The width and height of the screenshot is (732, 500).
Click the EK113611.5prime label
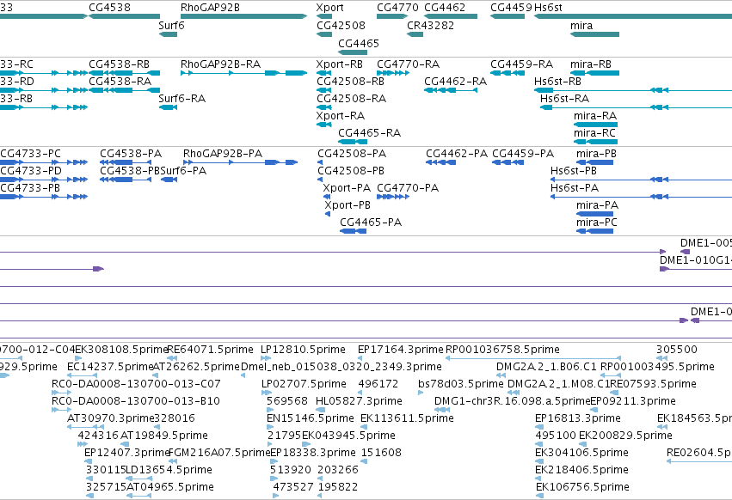tap(407, 418)
